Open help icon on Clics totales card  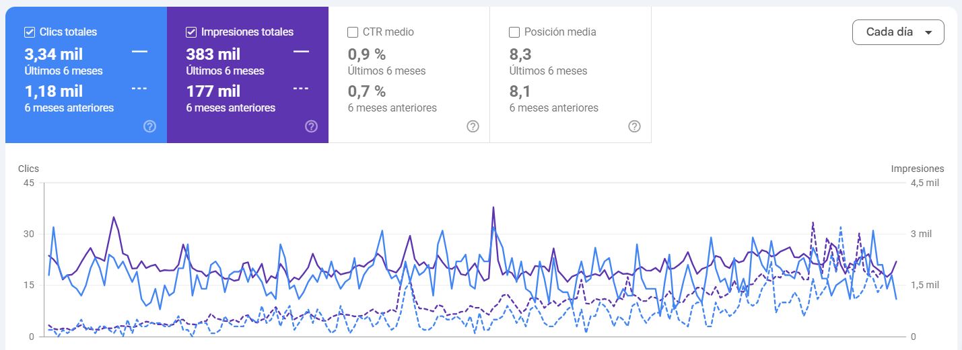click(x=150, y=126)
